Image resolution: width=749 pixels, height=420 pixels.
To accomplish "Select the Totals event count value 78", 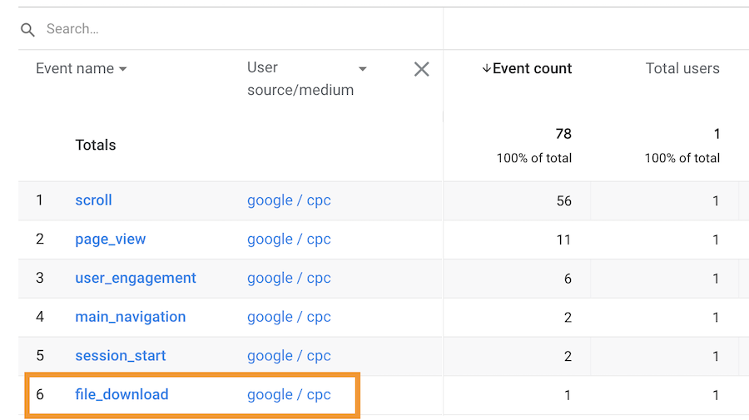I will point(563,134).
